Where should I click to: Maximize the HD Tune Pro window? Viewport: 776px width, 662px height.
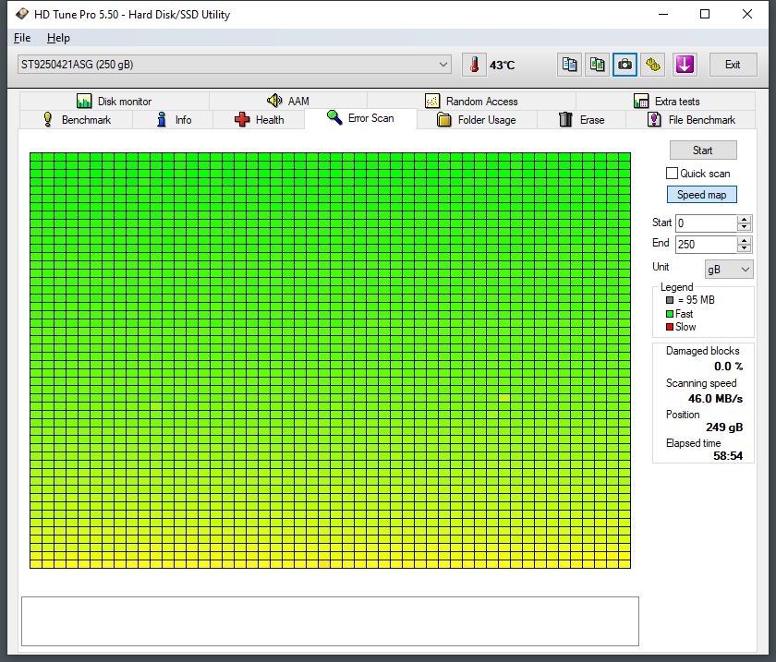coord(705,14)
